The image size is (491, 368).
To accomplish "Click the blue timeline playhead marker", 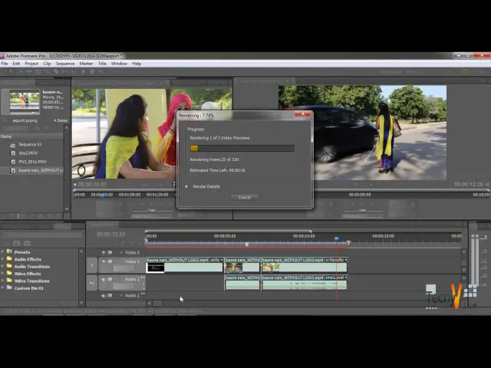I will coord(337,239).
